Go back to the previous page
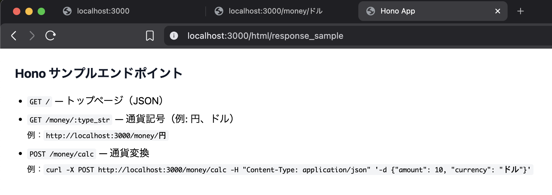552x195 pixels. pos(14,36)
